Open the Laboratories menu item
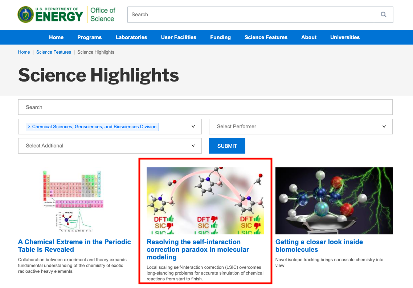 tap(131, 37)
